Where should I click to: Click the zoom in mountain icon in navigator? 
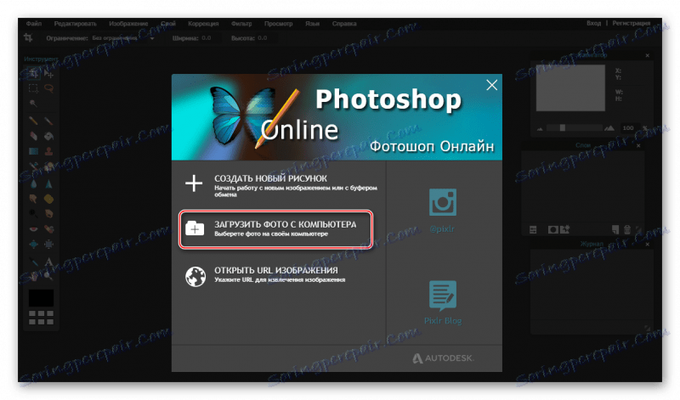pyautogui.click(x=609, y=128)
